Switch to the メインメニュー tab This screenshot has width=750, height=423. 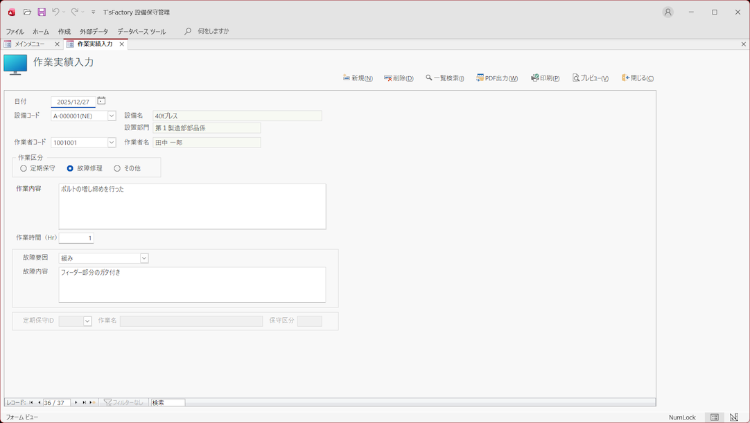click(30, 44)
